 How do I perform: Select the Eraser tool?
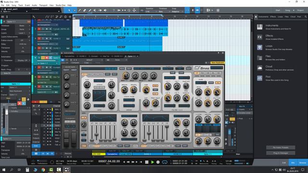(85, 10)
